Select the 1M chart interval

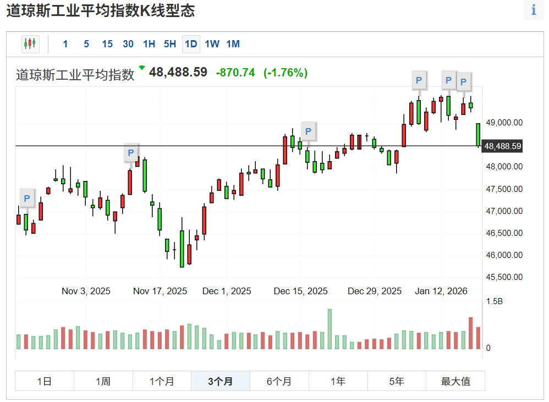tap(233, 44)
